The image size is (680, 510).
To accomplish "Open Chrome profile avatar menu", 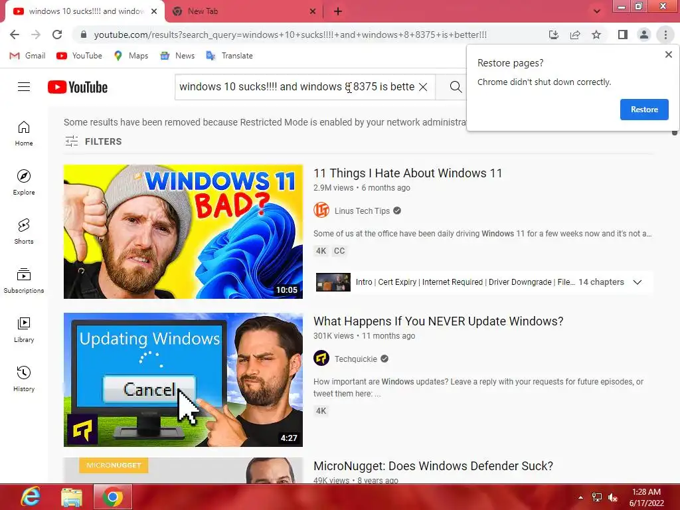I will [644, 35].
